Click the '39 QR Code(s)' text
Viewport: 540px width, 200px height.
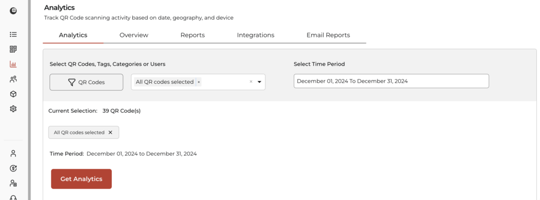[122, 111]
